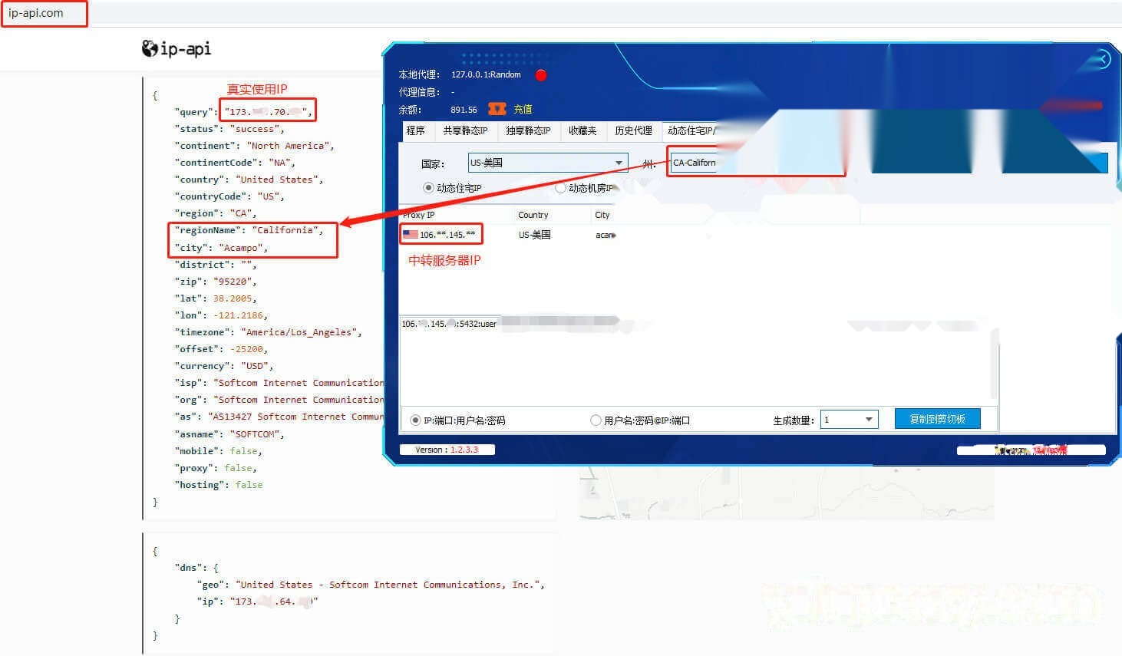Click the ip-api site title text
1122x656 pixels.
tap(186, 49)
